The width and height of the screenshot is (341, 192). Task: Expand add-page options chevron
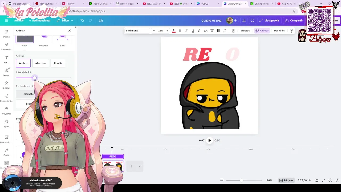point(140,166)
